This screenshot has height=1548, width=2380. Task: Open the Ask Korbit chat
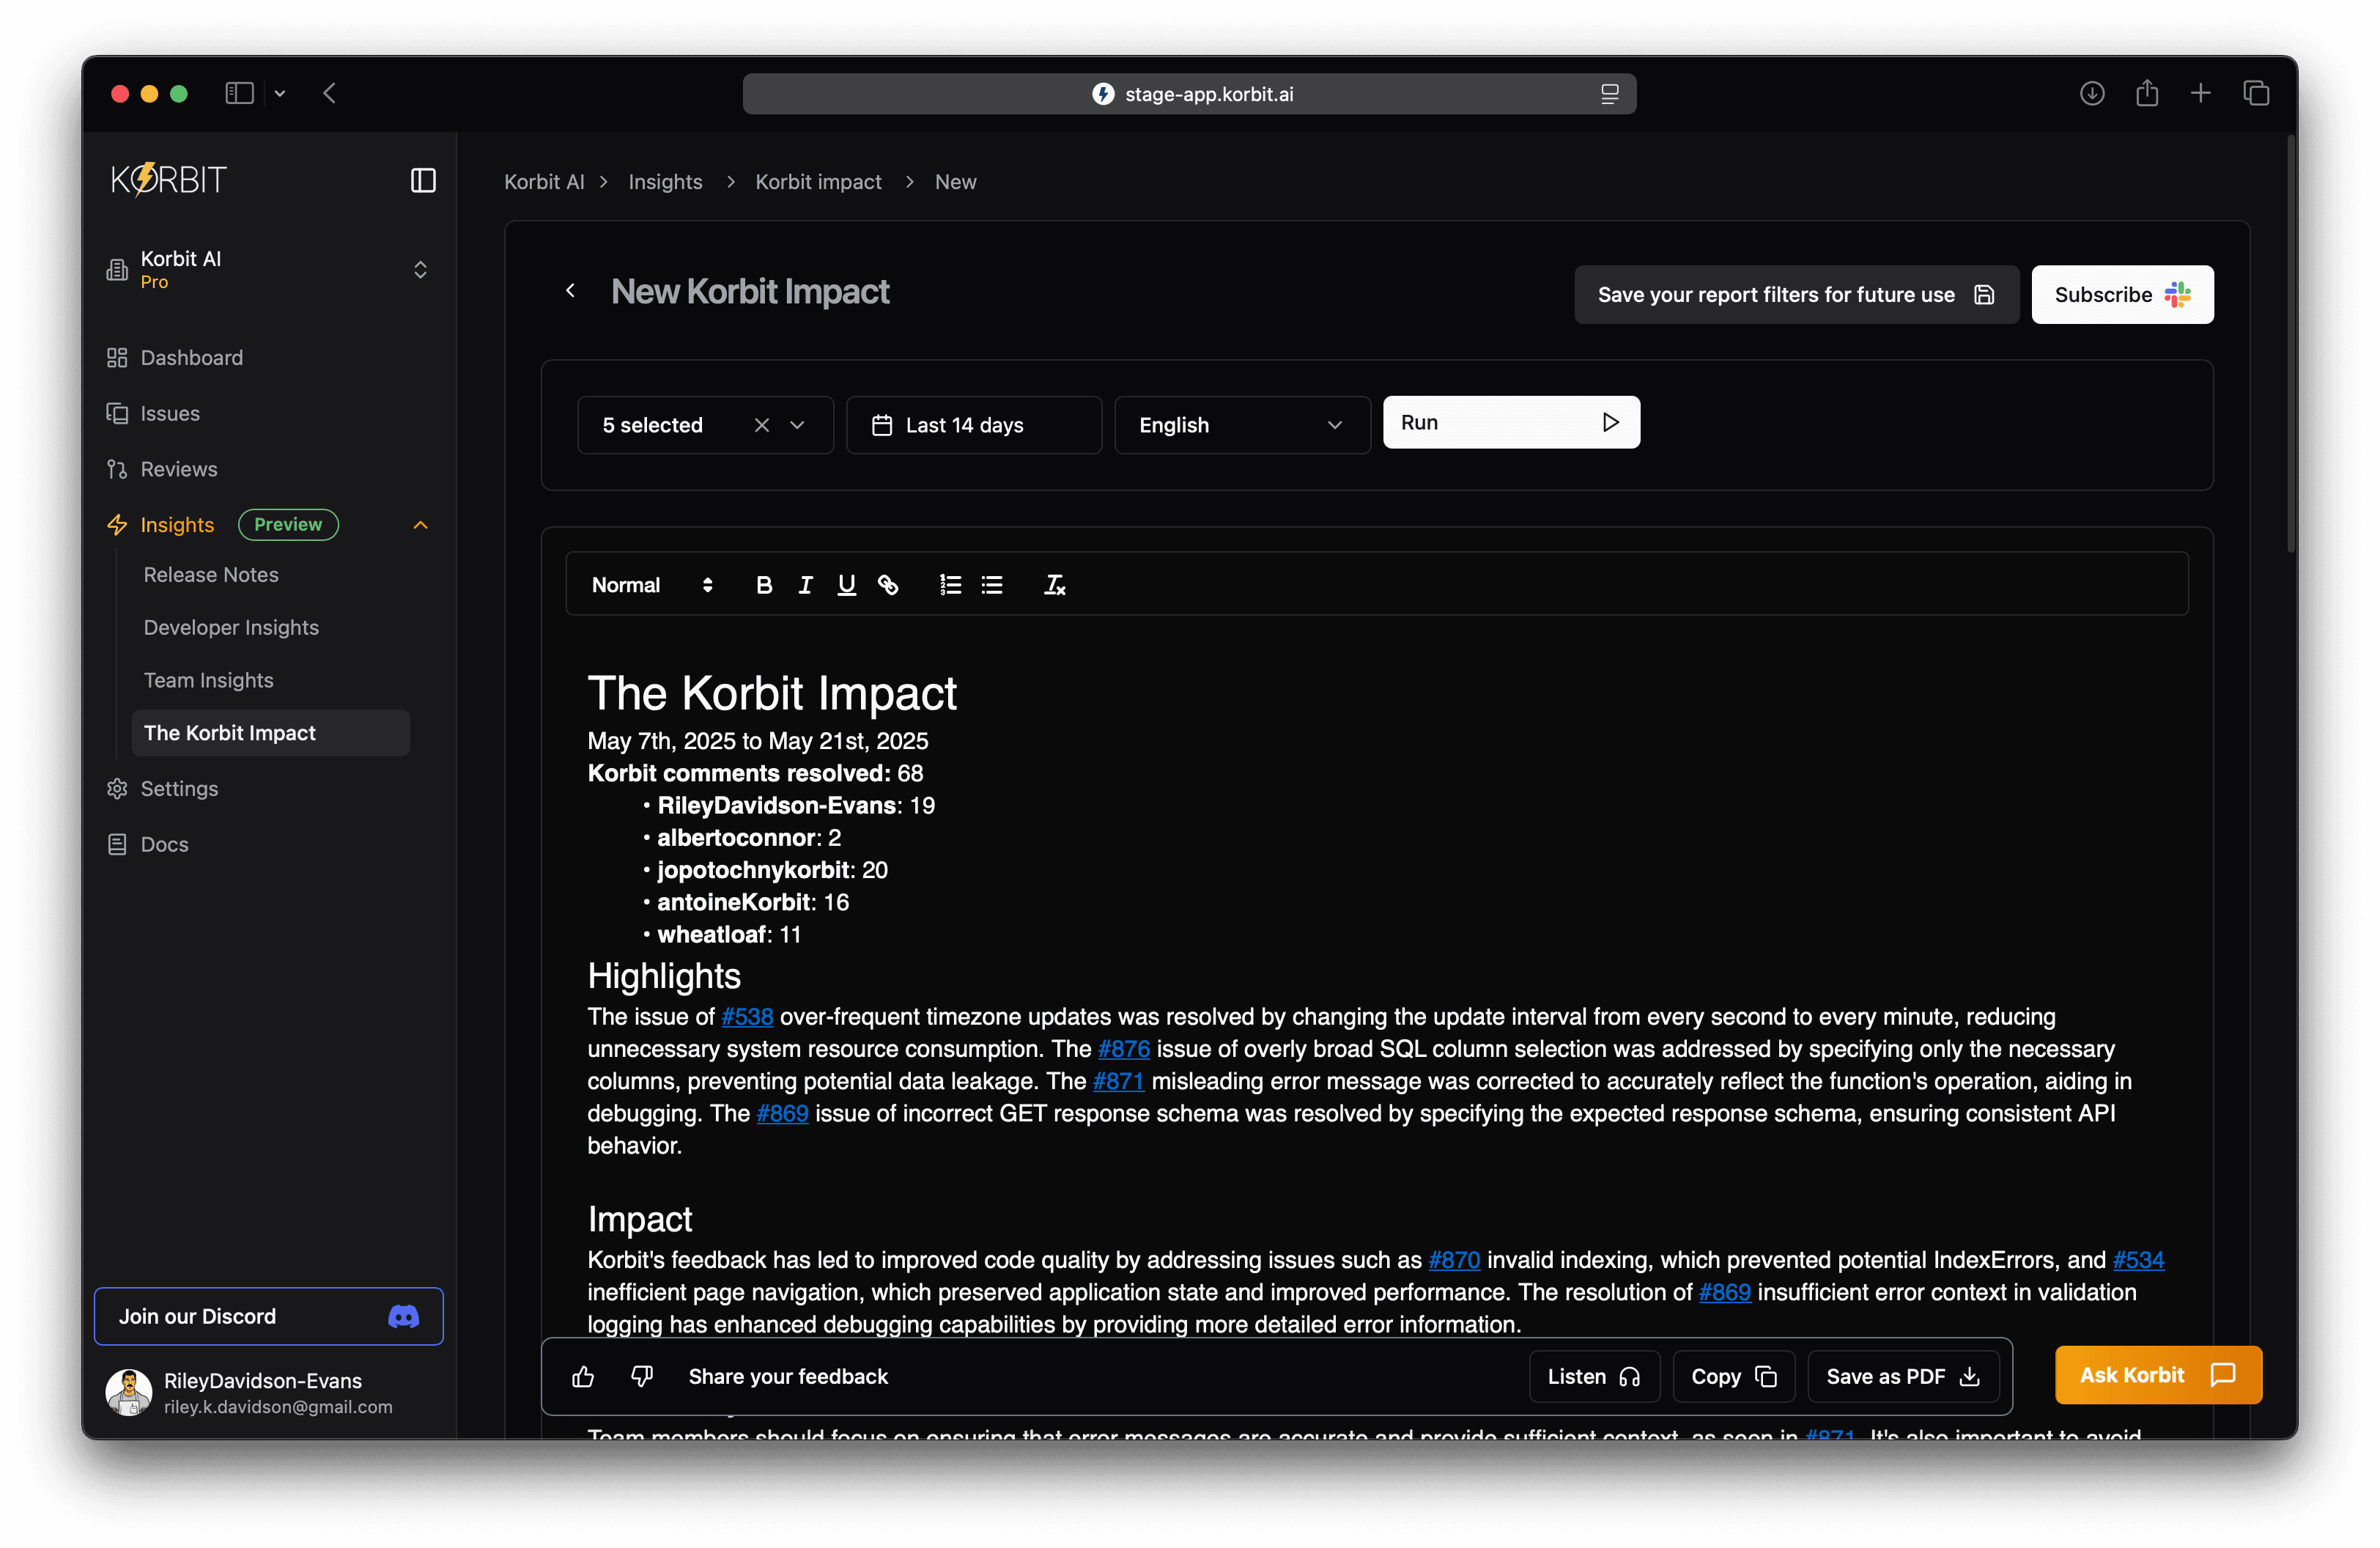click(2158, 1375)
